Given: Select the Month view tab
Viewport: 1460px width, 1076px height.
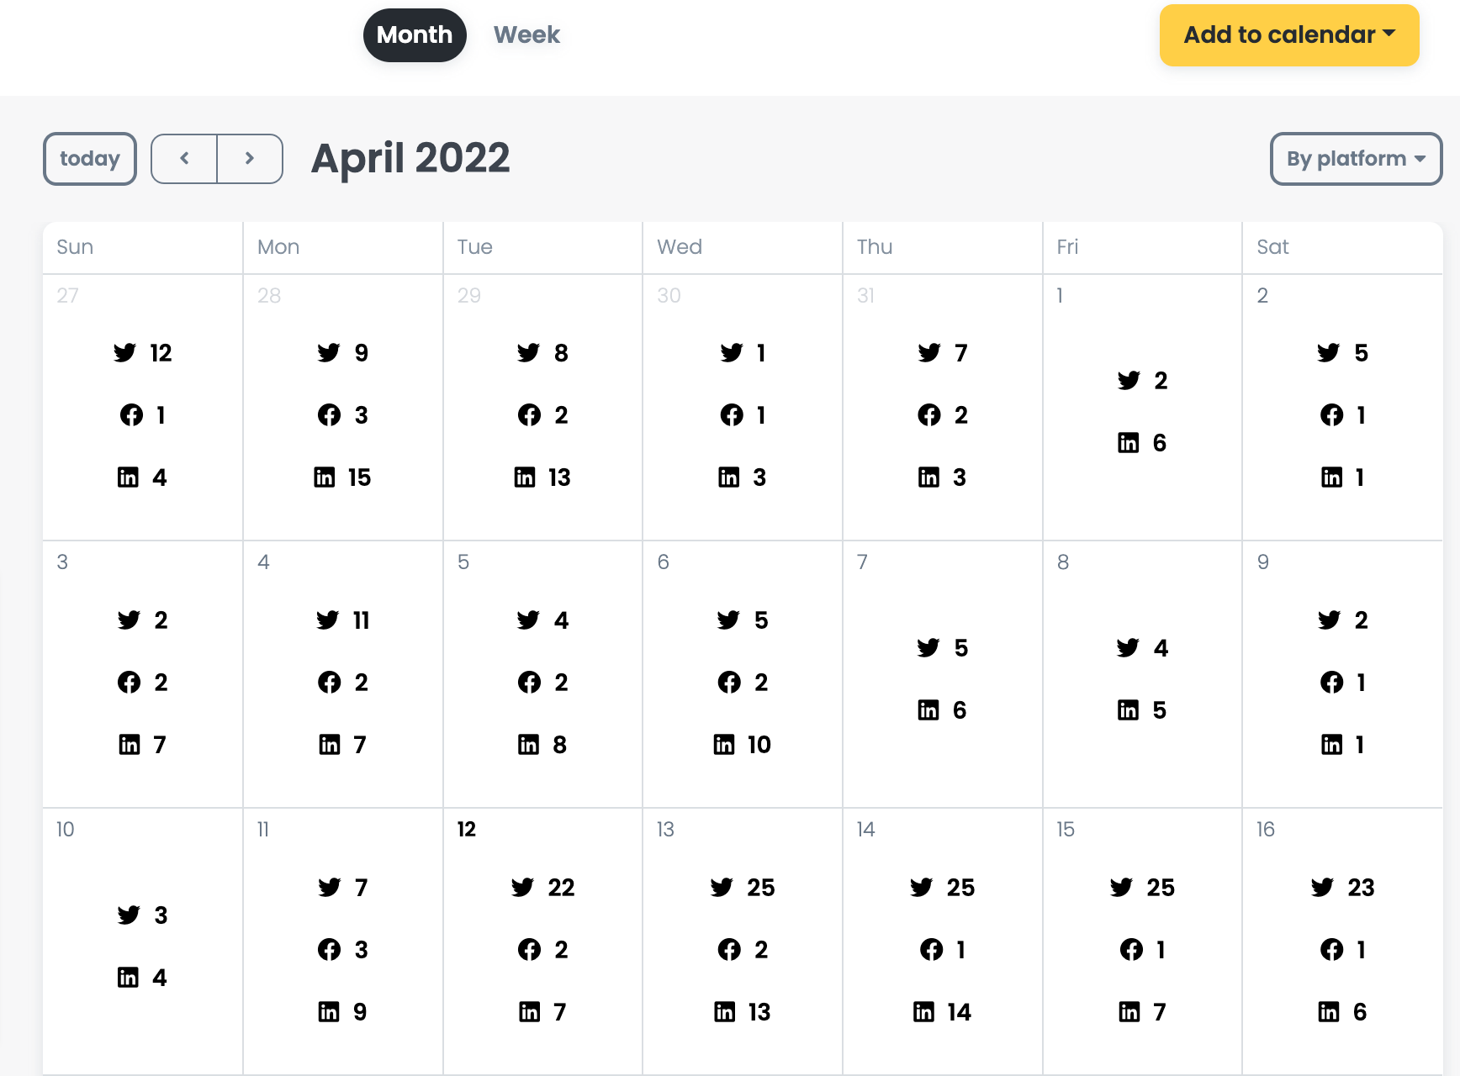Looking at the screenshot, I should click(x=415, y=35).
